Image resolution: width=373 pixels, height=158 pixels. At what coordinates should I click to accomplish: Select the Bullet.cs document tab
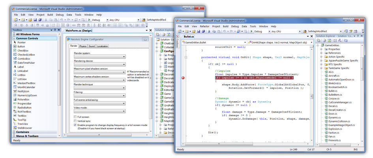point(189,37)
